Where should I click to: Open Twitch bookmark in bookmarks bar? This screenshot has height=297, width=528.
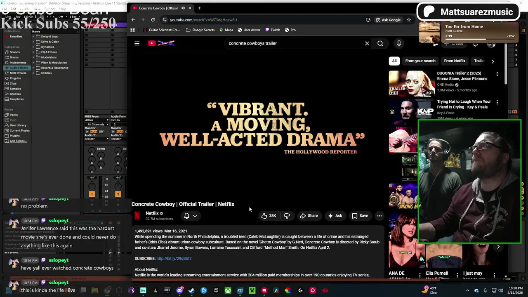tap(273, 30)
